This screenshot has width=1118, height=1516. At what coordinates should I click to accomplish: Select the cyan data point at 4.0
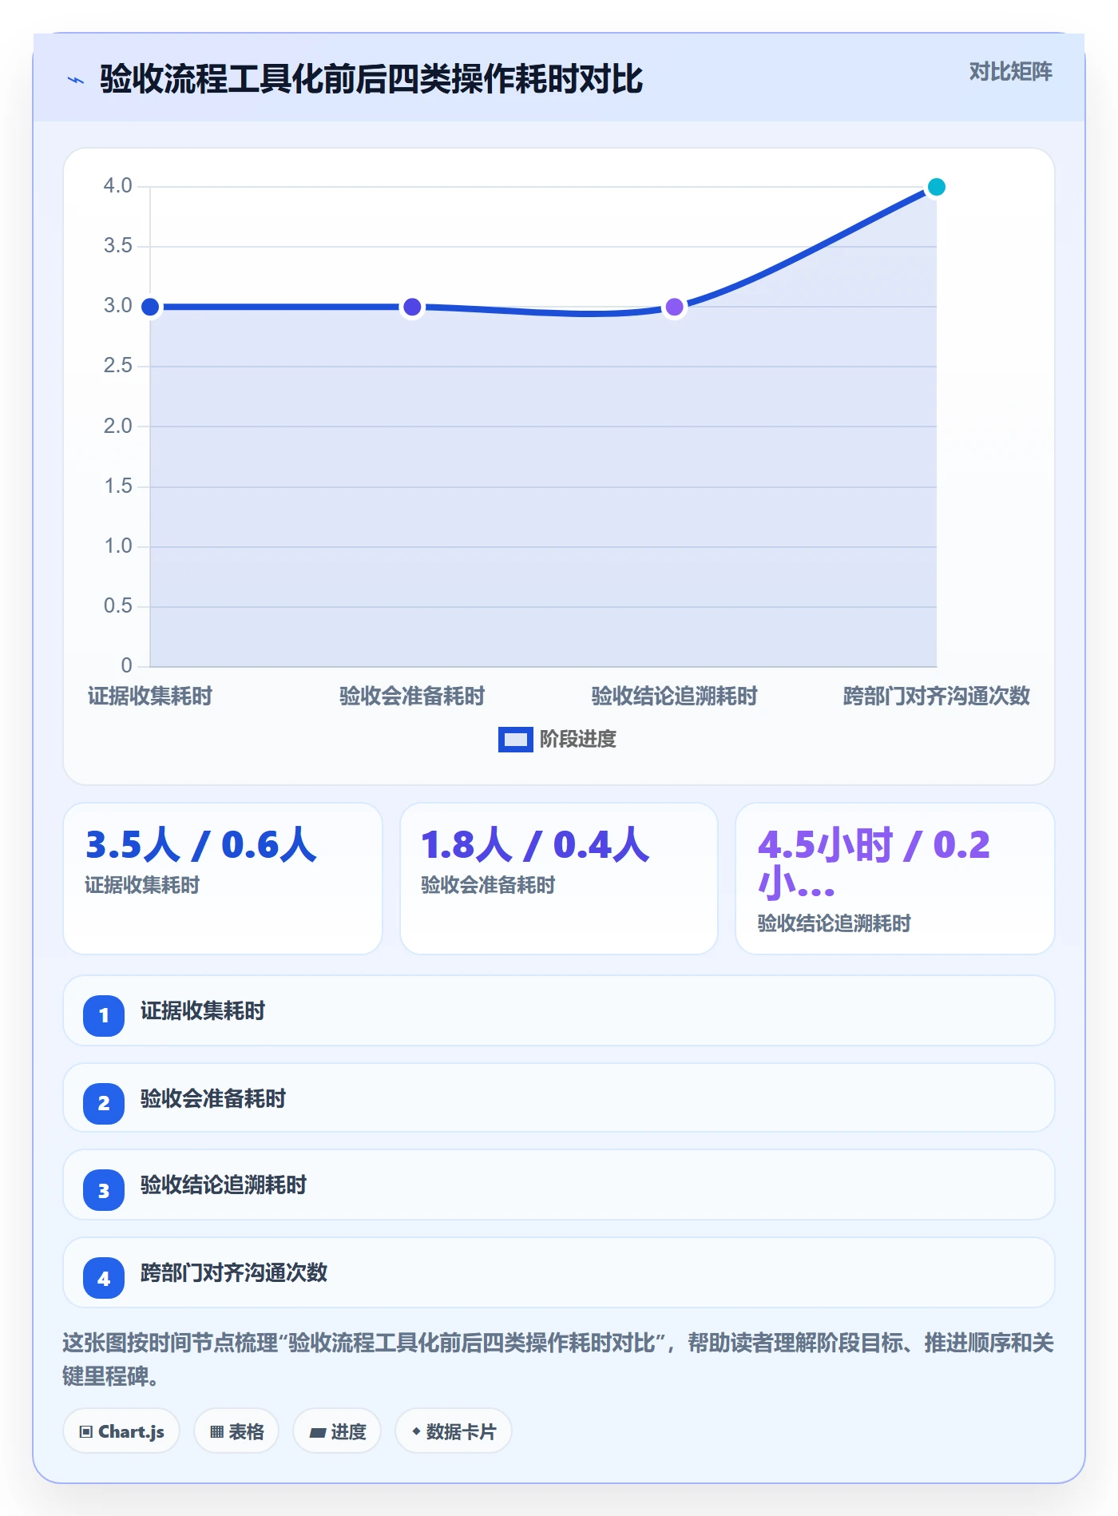tap(937, 187)
